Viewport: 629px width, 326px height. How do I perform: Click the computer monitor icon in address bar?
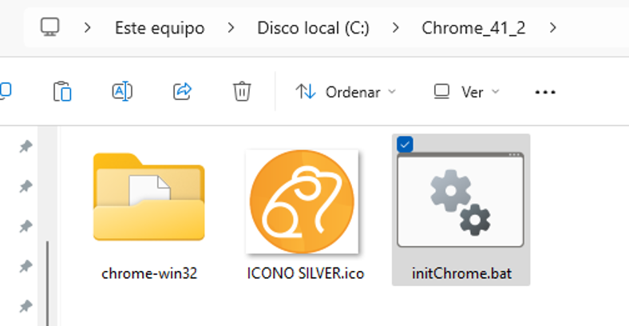click(50, 27)
